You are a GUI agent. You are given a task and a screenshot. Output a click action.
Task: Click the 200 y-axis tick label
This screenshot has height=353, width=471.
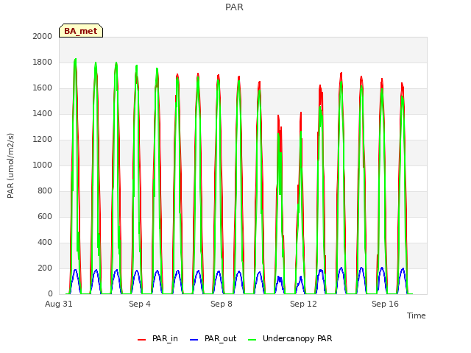coord(45,268)
